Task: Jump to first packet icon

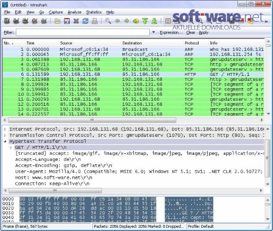Action: pyautogui.click(x=145, y=21)
